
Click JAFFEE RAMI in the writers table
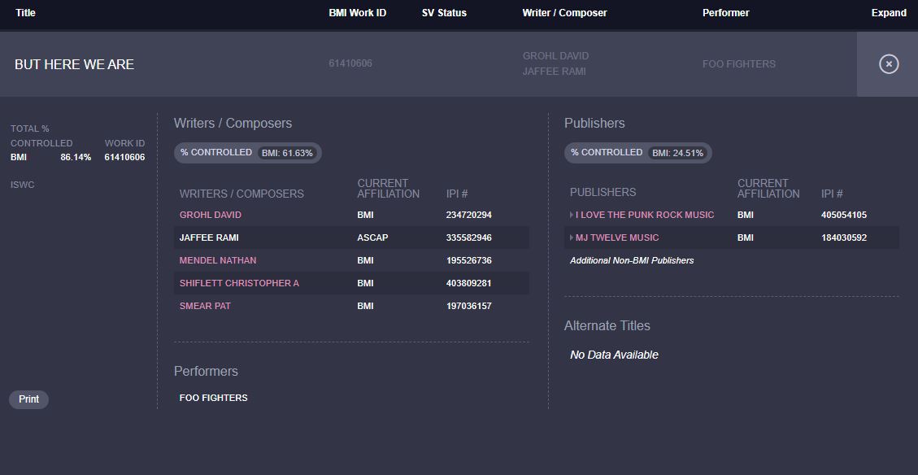pyautogui.click(x=209, y=237)
